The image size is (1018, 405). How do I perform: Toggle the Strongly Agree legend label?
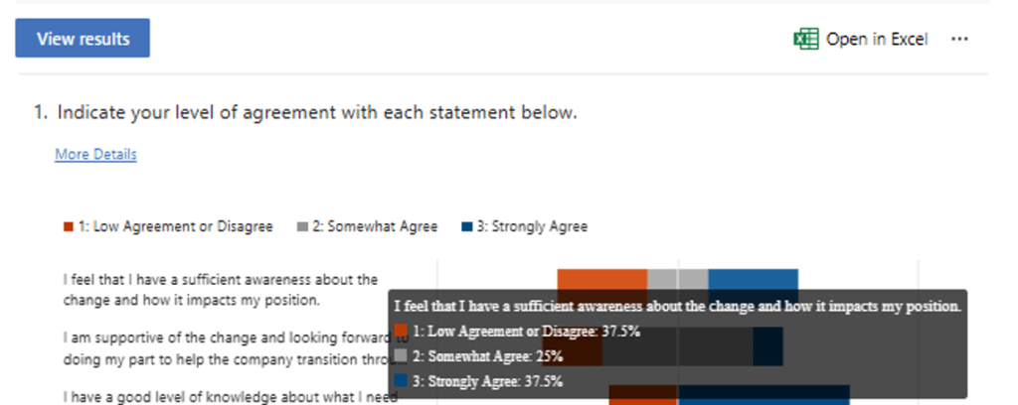click(532, 226)
